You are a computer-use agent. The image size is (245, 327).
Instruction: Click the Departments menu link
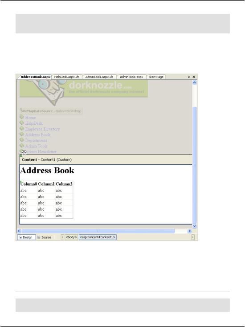tap(36, 140)
